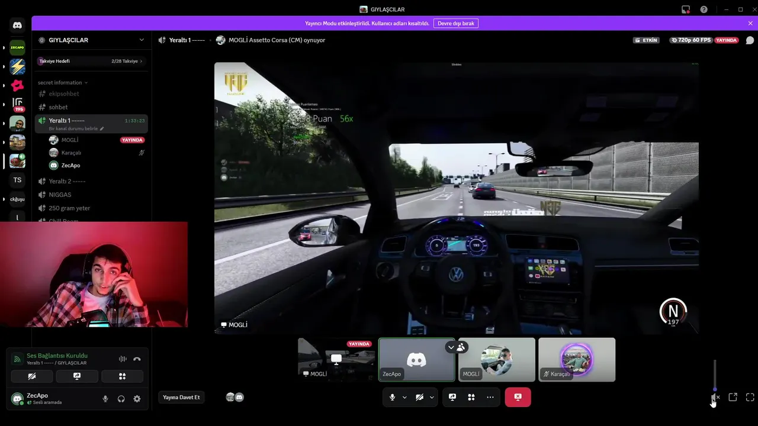Viewport: 758px width, 426px height.
Task: Dismiss streamer mode purple banner
Action: tap(750, 23)
